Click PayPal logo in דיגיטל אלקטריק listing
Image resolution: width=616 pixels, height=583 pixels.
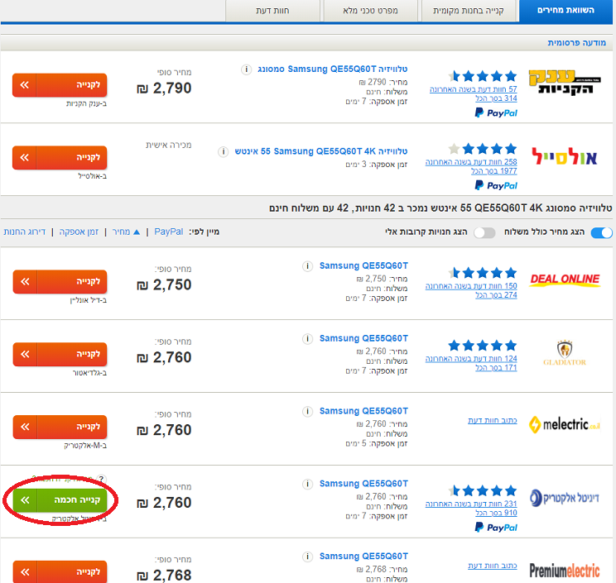click(x=496, y=528)
